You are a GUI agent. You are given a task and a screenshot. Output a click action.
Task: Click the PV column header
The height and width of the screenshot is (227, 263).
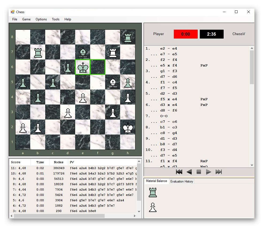[x=102, y=162]
